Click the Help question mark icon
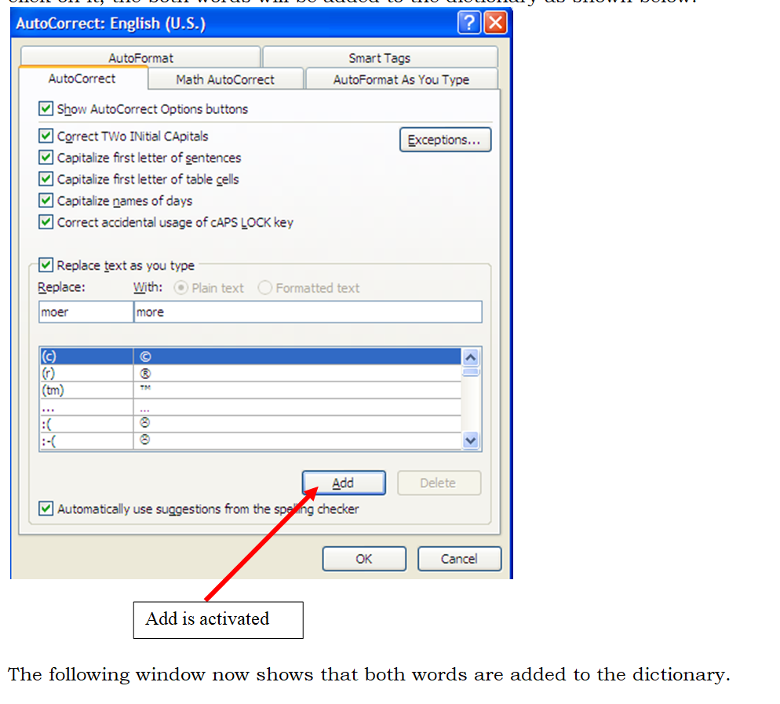Viewport: 780px width, 704px height. pyautogui.click(x=469, y=24)
